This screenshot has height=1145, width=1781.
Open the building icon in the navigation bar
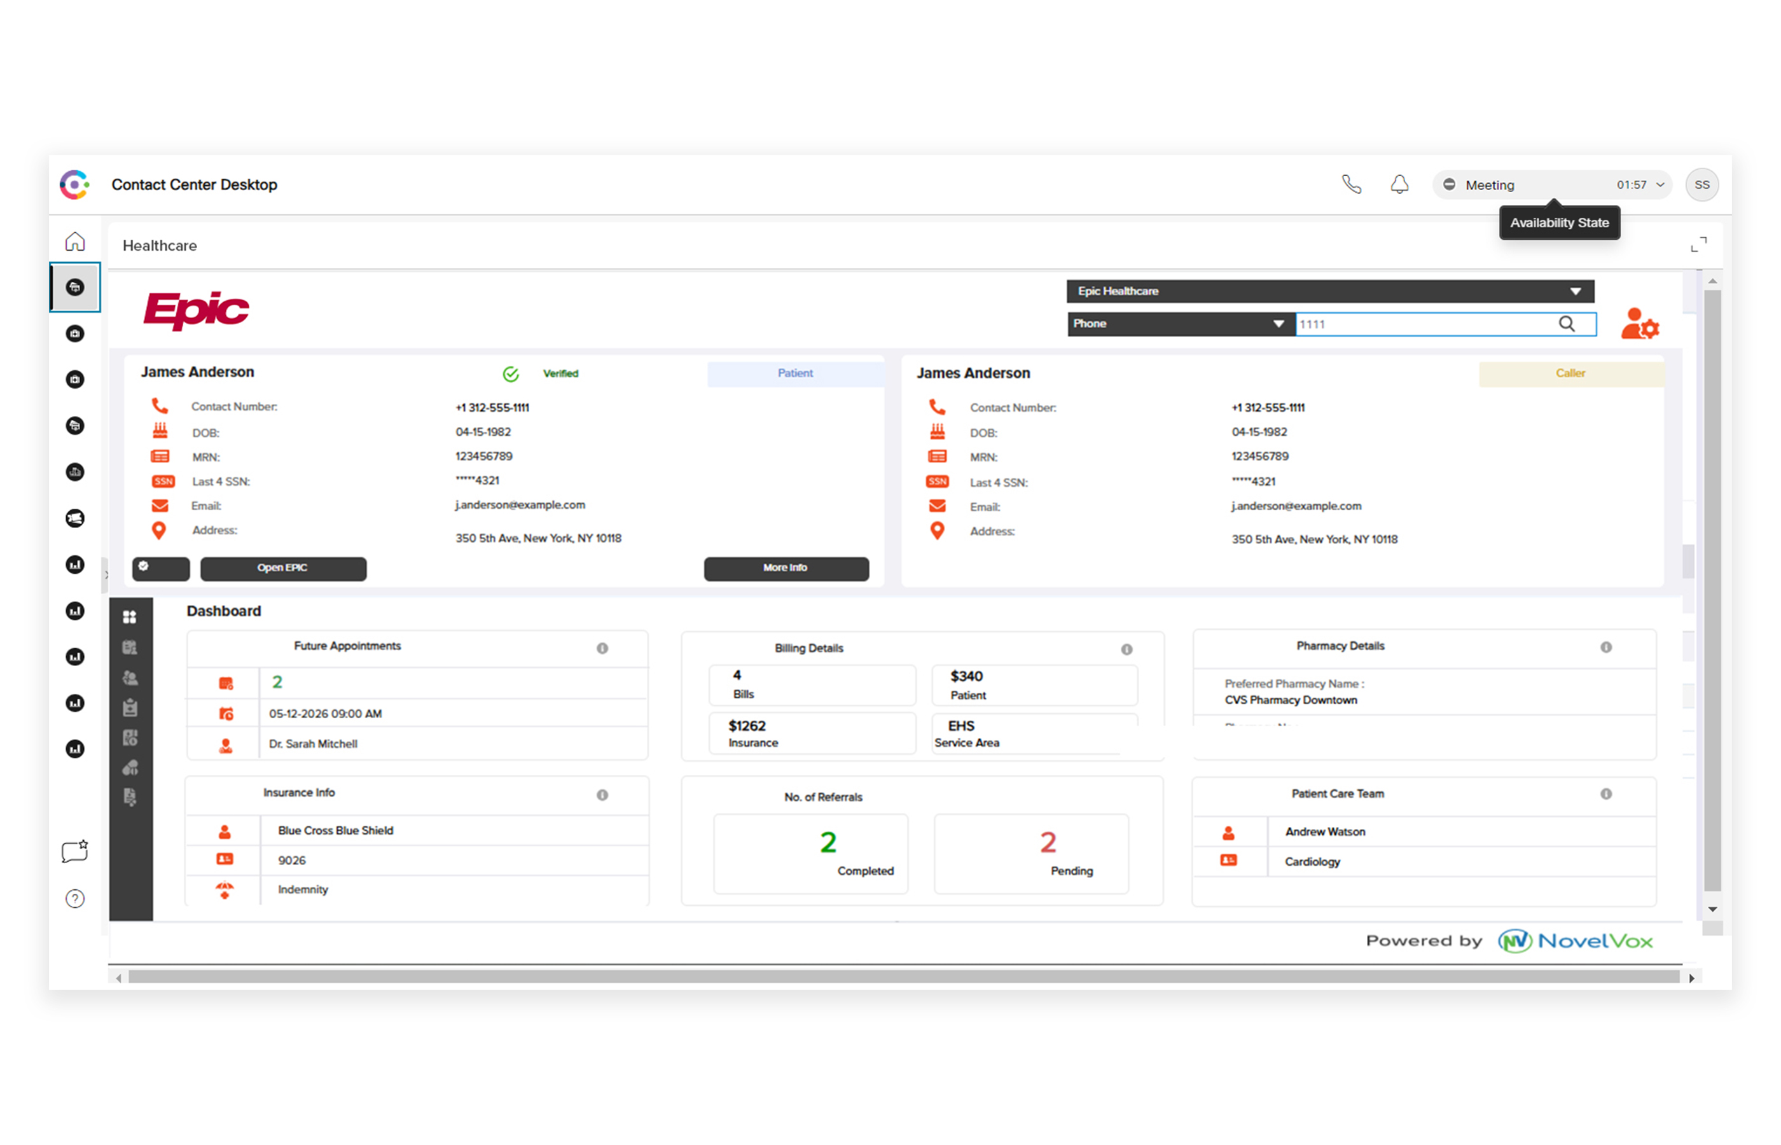tap(75, 472)
